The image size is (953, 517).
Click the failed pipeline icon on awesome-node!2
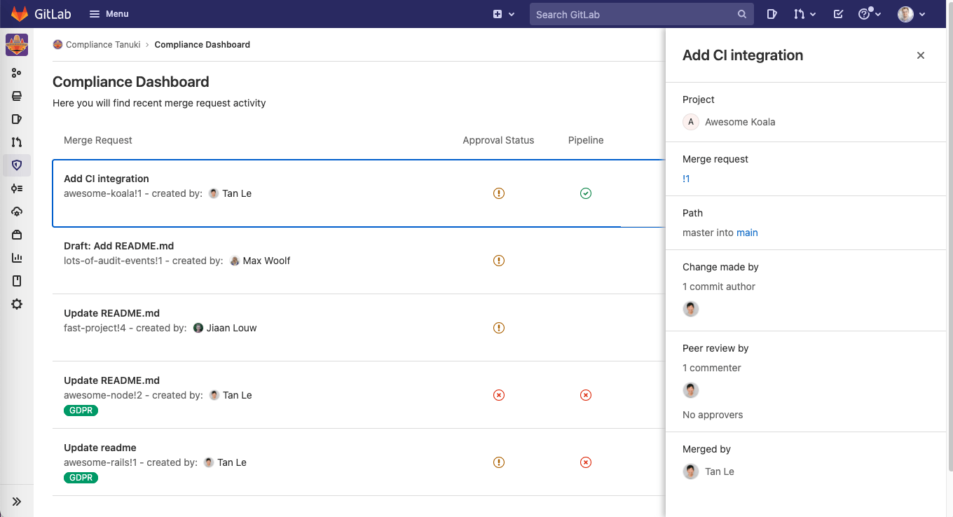(586, 395)
